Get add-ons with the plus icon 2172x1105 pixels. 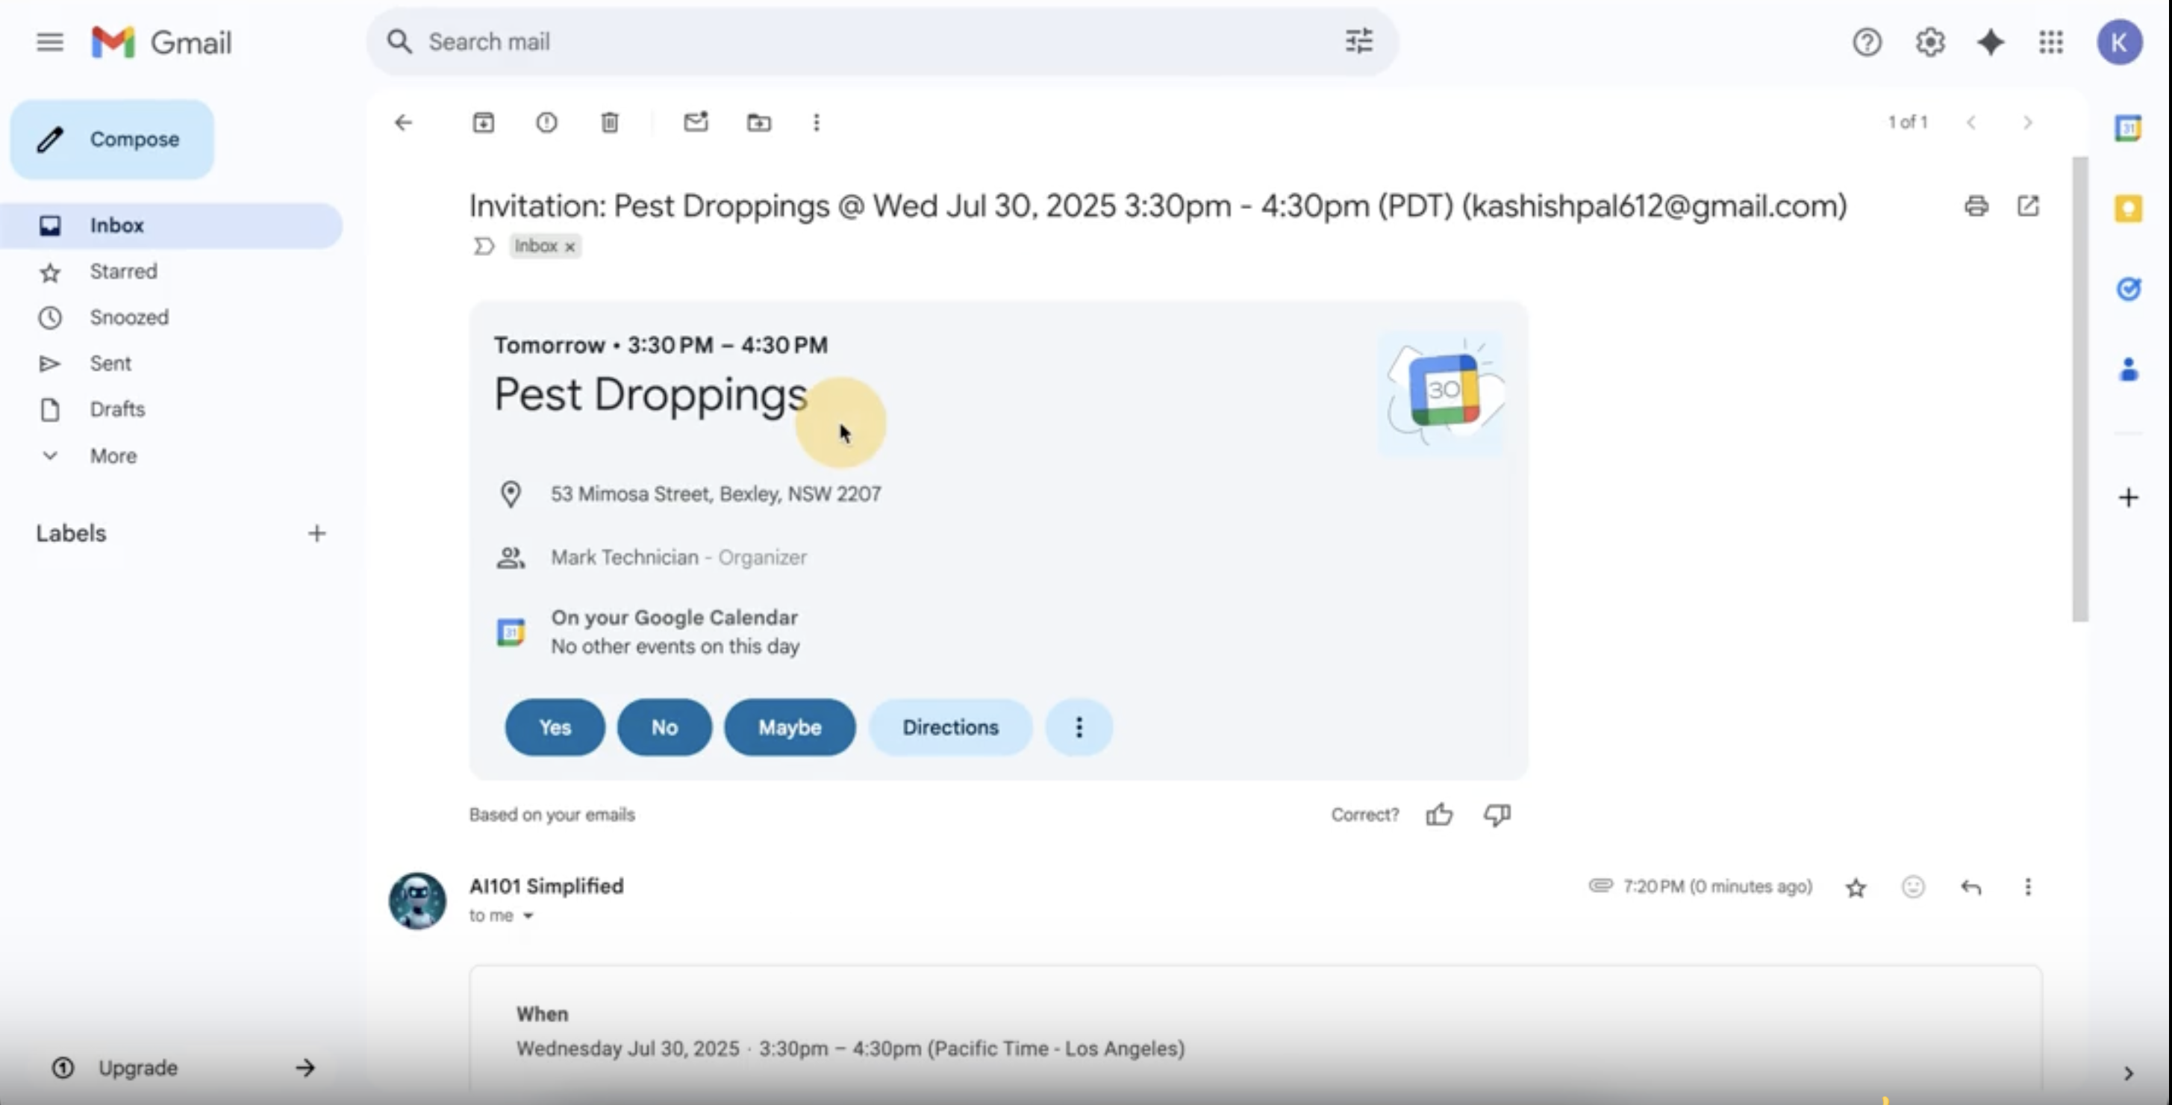2128,497
